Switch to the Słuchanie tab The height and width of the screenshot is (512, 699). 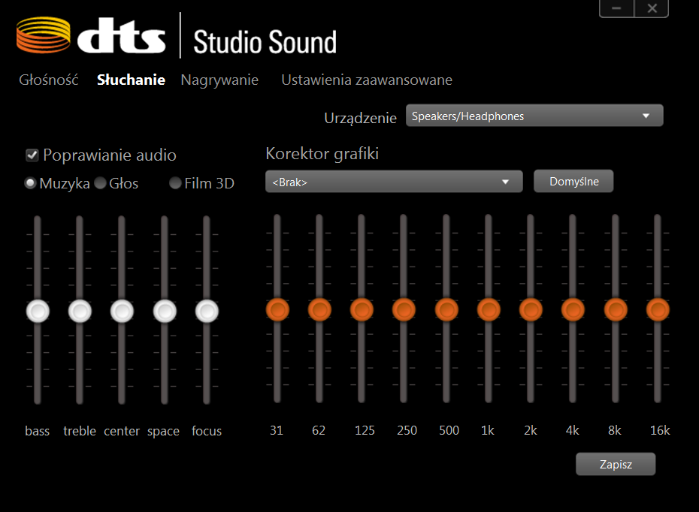tap(131, 80)
